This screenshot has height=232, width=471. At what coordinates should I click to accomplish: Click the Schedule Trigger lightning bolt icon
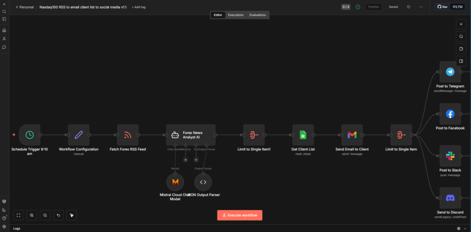coord(13,135)
